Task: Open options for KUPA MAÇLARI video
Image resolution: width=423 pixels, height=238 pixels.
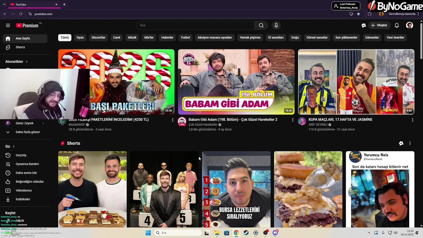Action: click(x=412, y=120)
